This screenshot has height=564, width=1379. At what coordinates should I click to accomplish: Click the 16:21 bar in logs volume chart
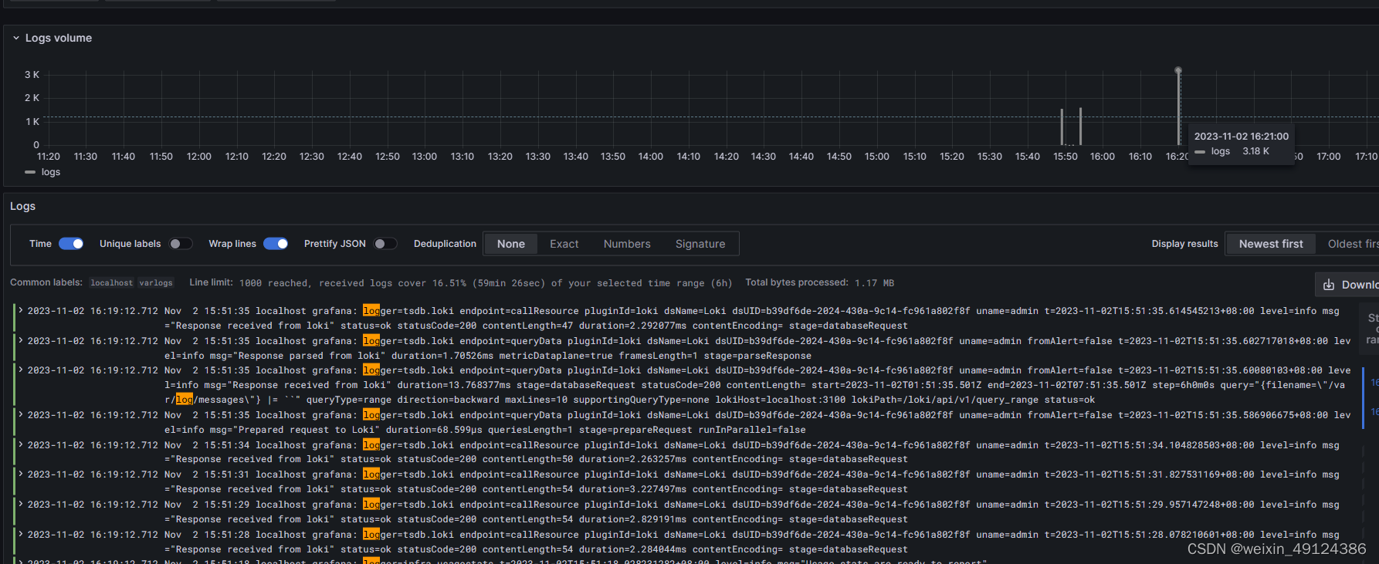pos(1178,108)
